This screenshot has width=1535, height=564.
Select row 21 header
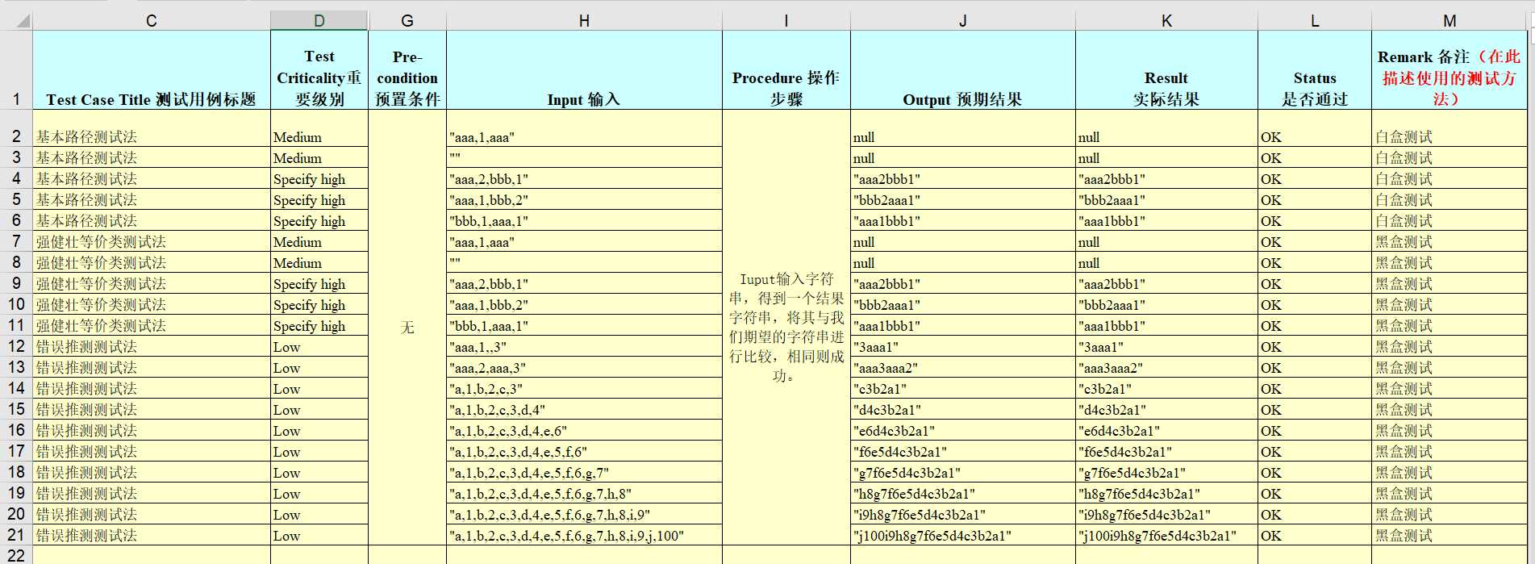(16, 535)
